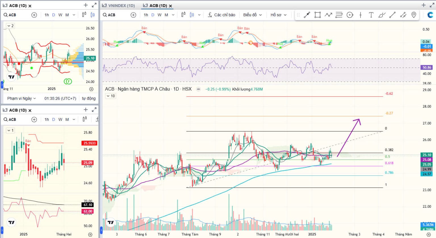Close the ACB (1D) tab in main panel
Viewport: 436px width, 238px height.
point(171,6)
